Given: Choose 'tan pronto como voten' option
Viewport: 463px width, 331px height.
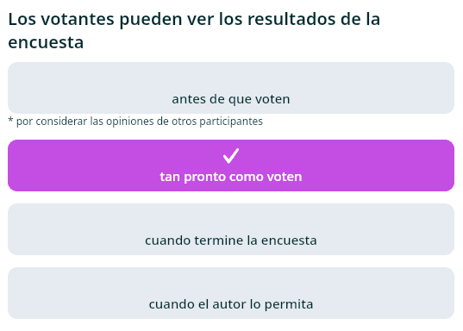Looking at the screenshot, I should click(231, 165).
